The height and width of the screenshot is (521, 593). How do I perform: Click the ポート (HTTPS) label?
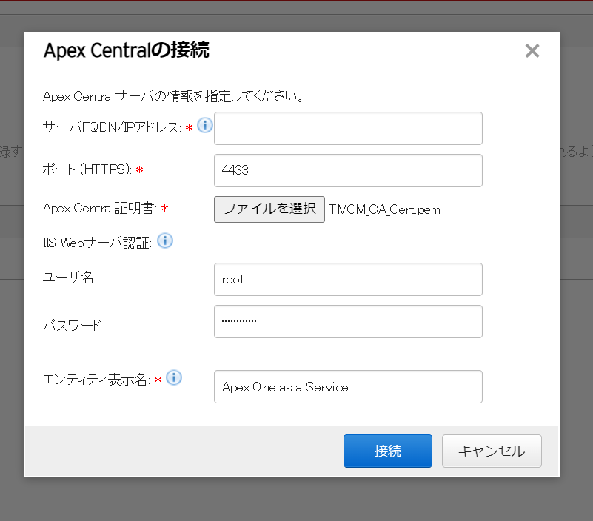[87, 169]
